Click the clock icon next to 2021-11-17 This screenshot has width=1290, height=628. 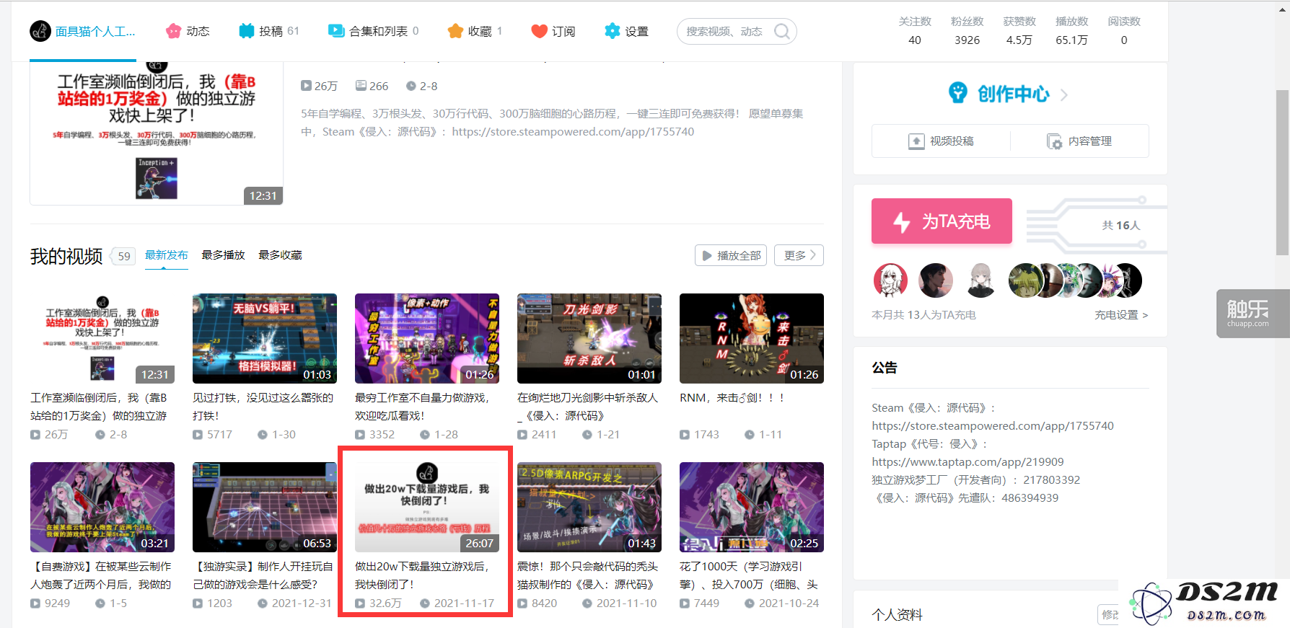425,603
